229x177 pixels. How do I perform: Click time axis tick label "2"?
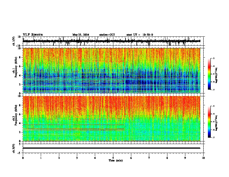point(59,158)
